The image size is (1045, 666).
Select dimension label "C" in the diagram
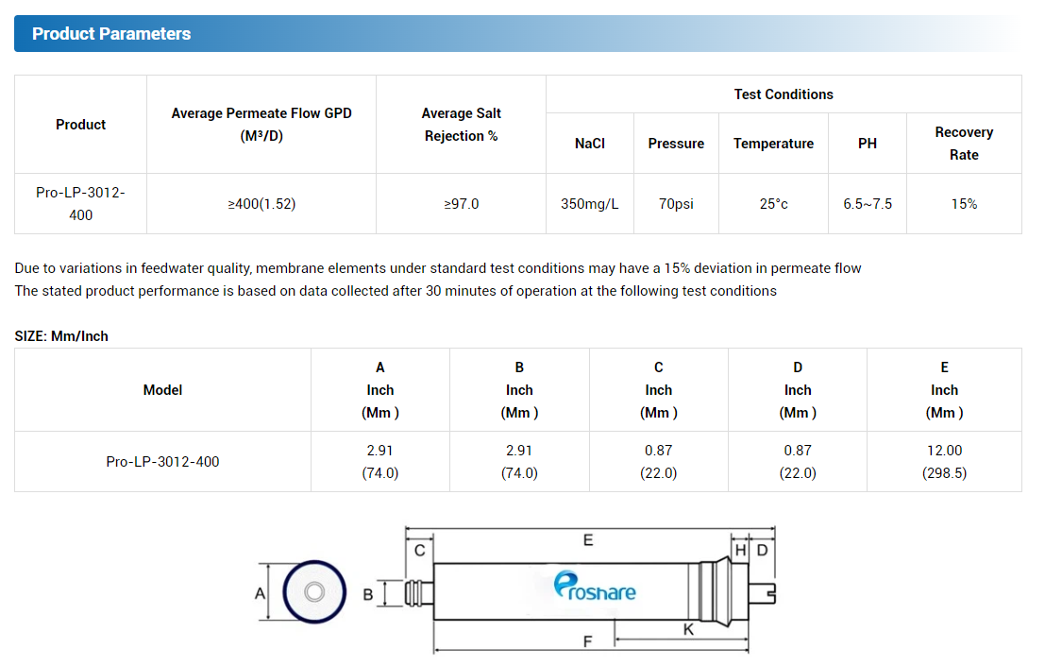[x=420, y=551]
